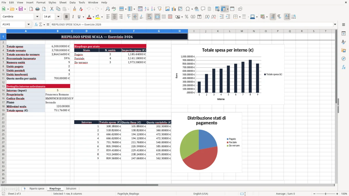Toggle Underline formatting
This screenshot has height=196, width=349.
79,17
